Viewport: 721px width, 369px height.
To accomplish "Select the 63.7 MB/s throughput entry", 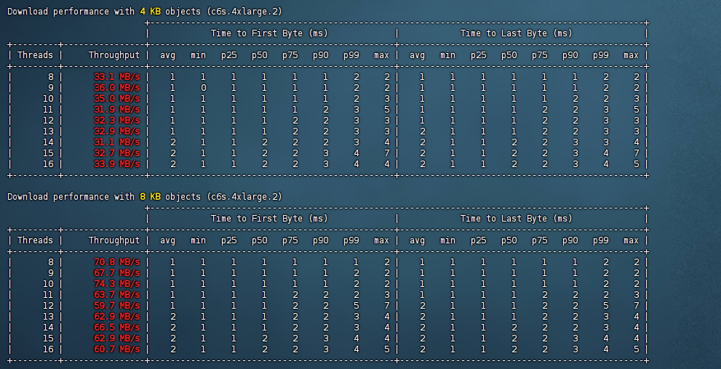I will (x=117, y=295).
